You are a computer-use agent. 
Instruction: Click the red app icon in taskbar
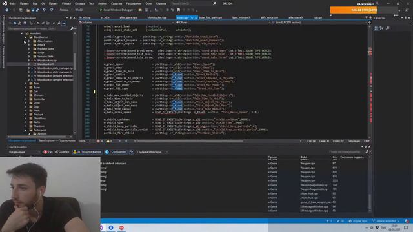121,227
